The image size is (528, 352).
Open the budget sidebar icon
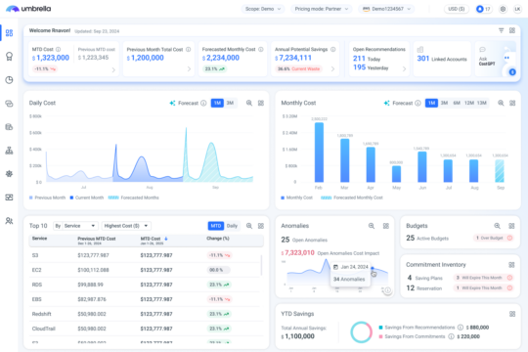(x=9, y=127)
